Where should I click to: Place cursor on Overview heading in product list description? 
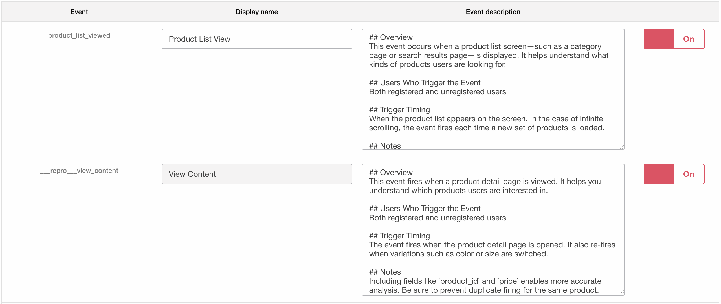coord(391,37)
